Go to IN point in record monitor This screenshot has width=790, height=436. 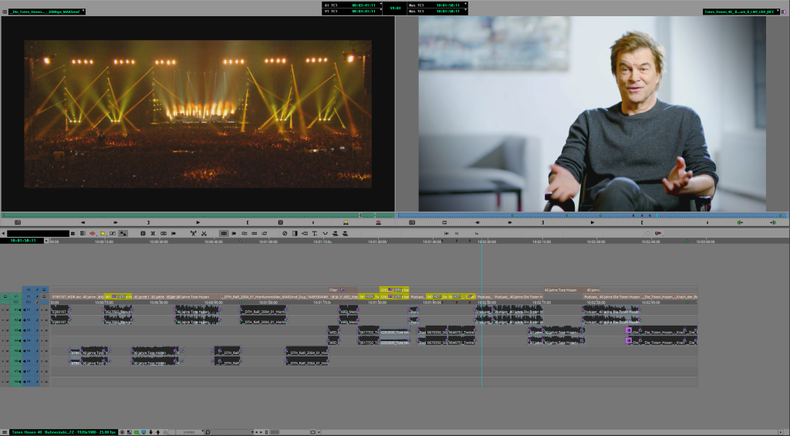pos(740,222)
